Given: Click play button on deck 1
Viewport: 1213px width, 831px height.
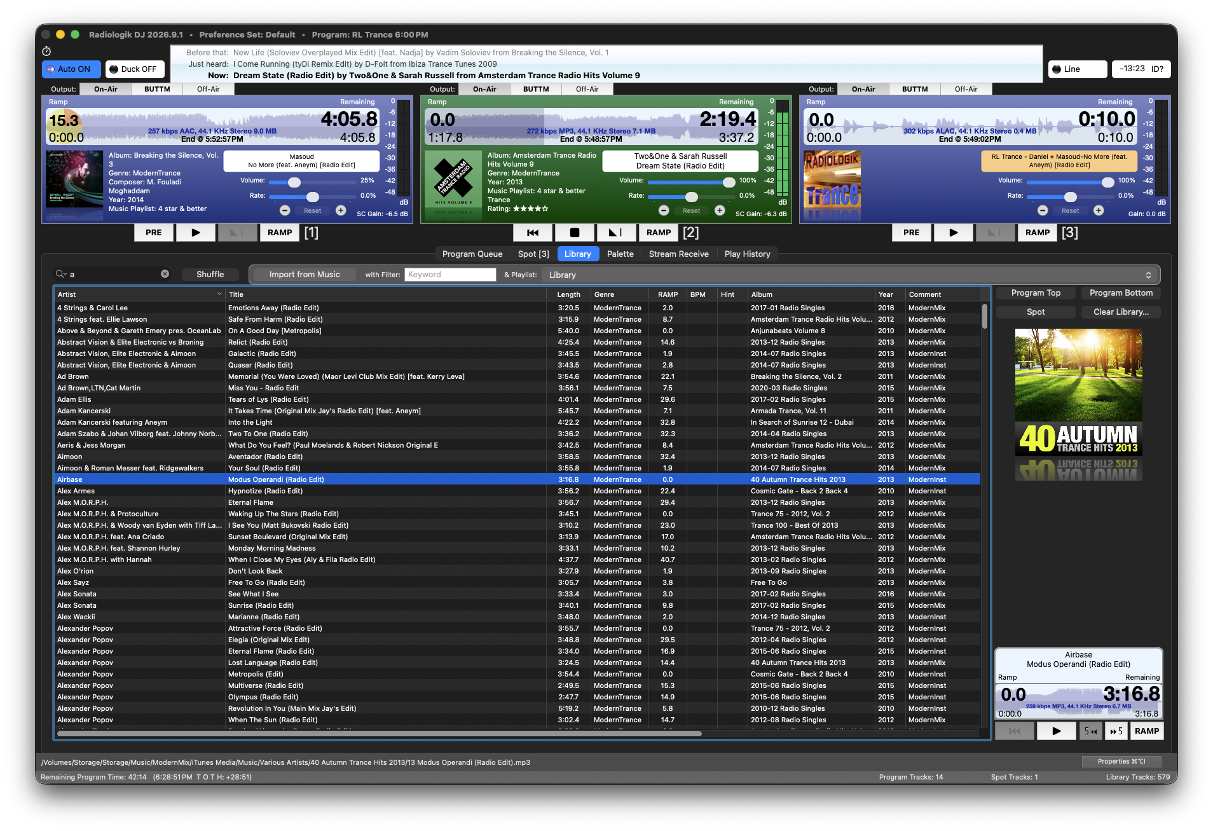Looking at the screenshot, I should pos(195,233).
